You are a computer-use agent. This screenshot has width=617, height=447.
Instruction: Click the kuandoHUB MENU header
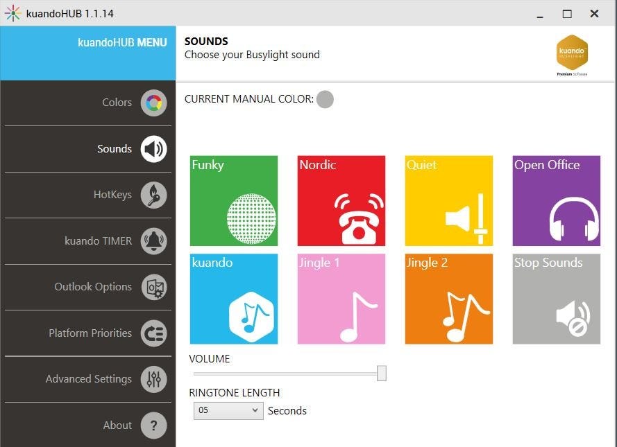pos(122,43)
